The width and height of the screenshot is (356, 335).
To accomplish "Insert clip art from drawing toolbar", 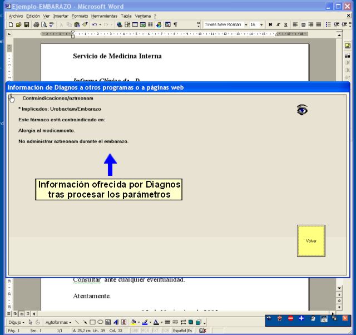I will coord(123,322).
